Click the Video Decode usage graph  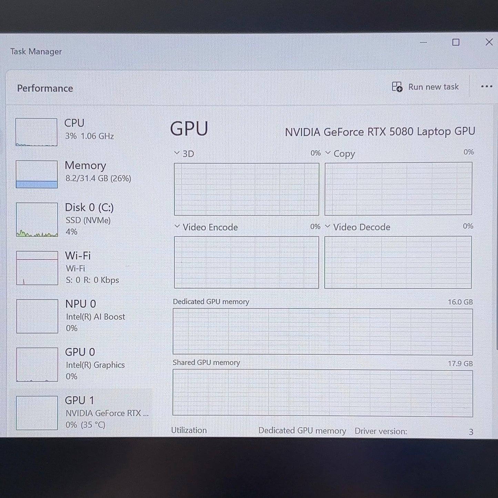(398, 262)
